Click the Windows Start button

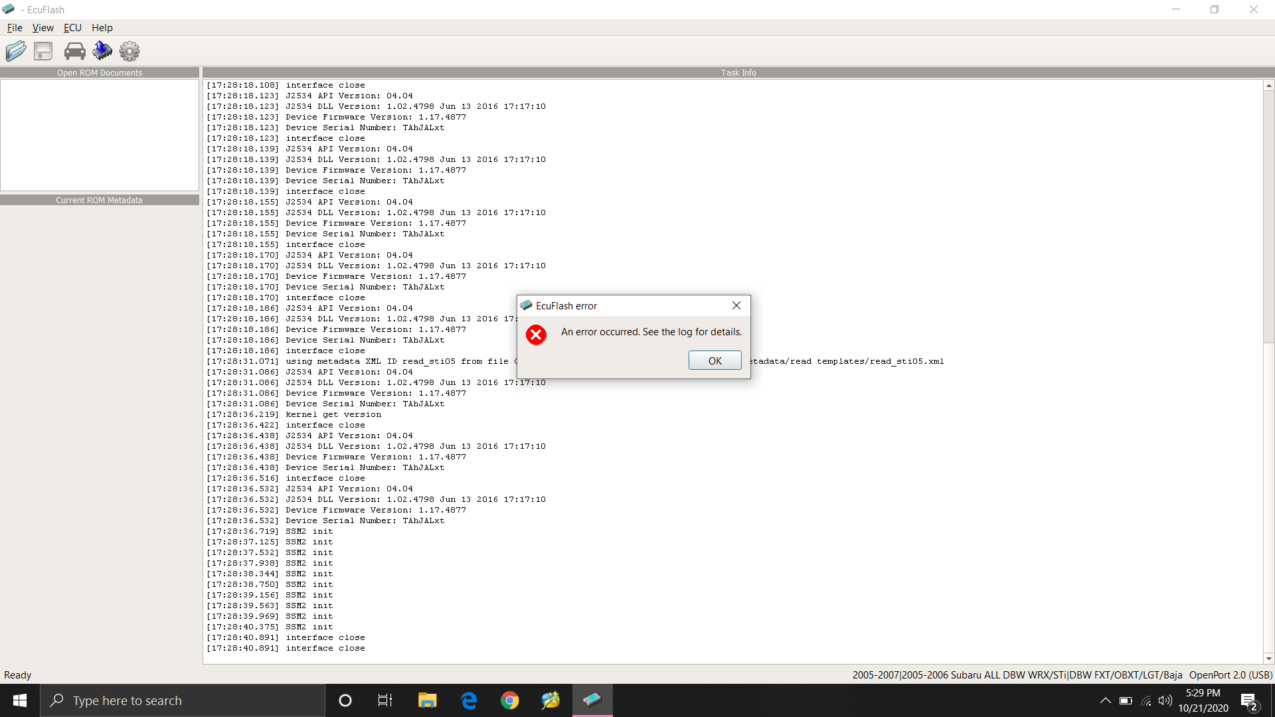(x=20, y=700)
